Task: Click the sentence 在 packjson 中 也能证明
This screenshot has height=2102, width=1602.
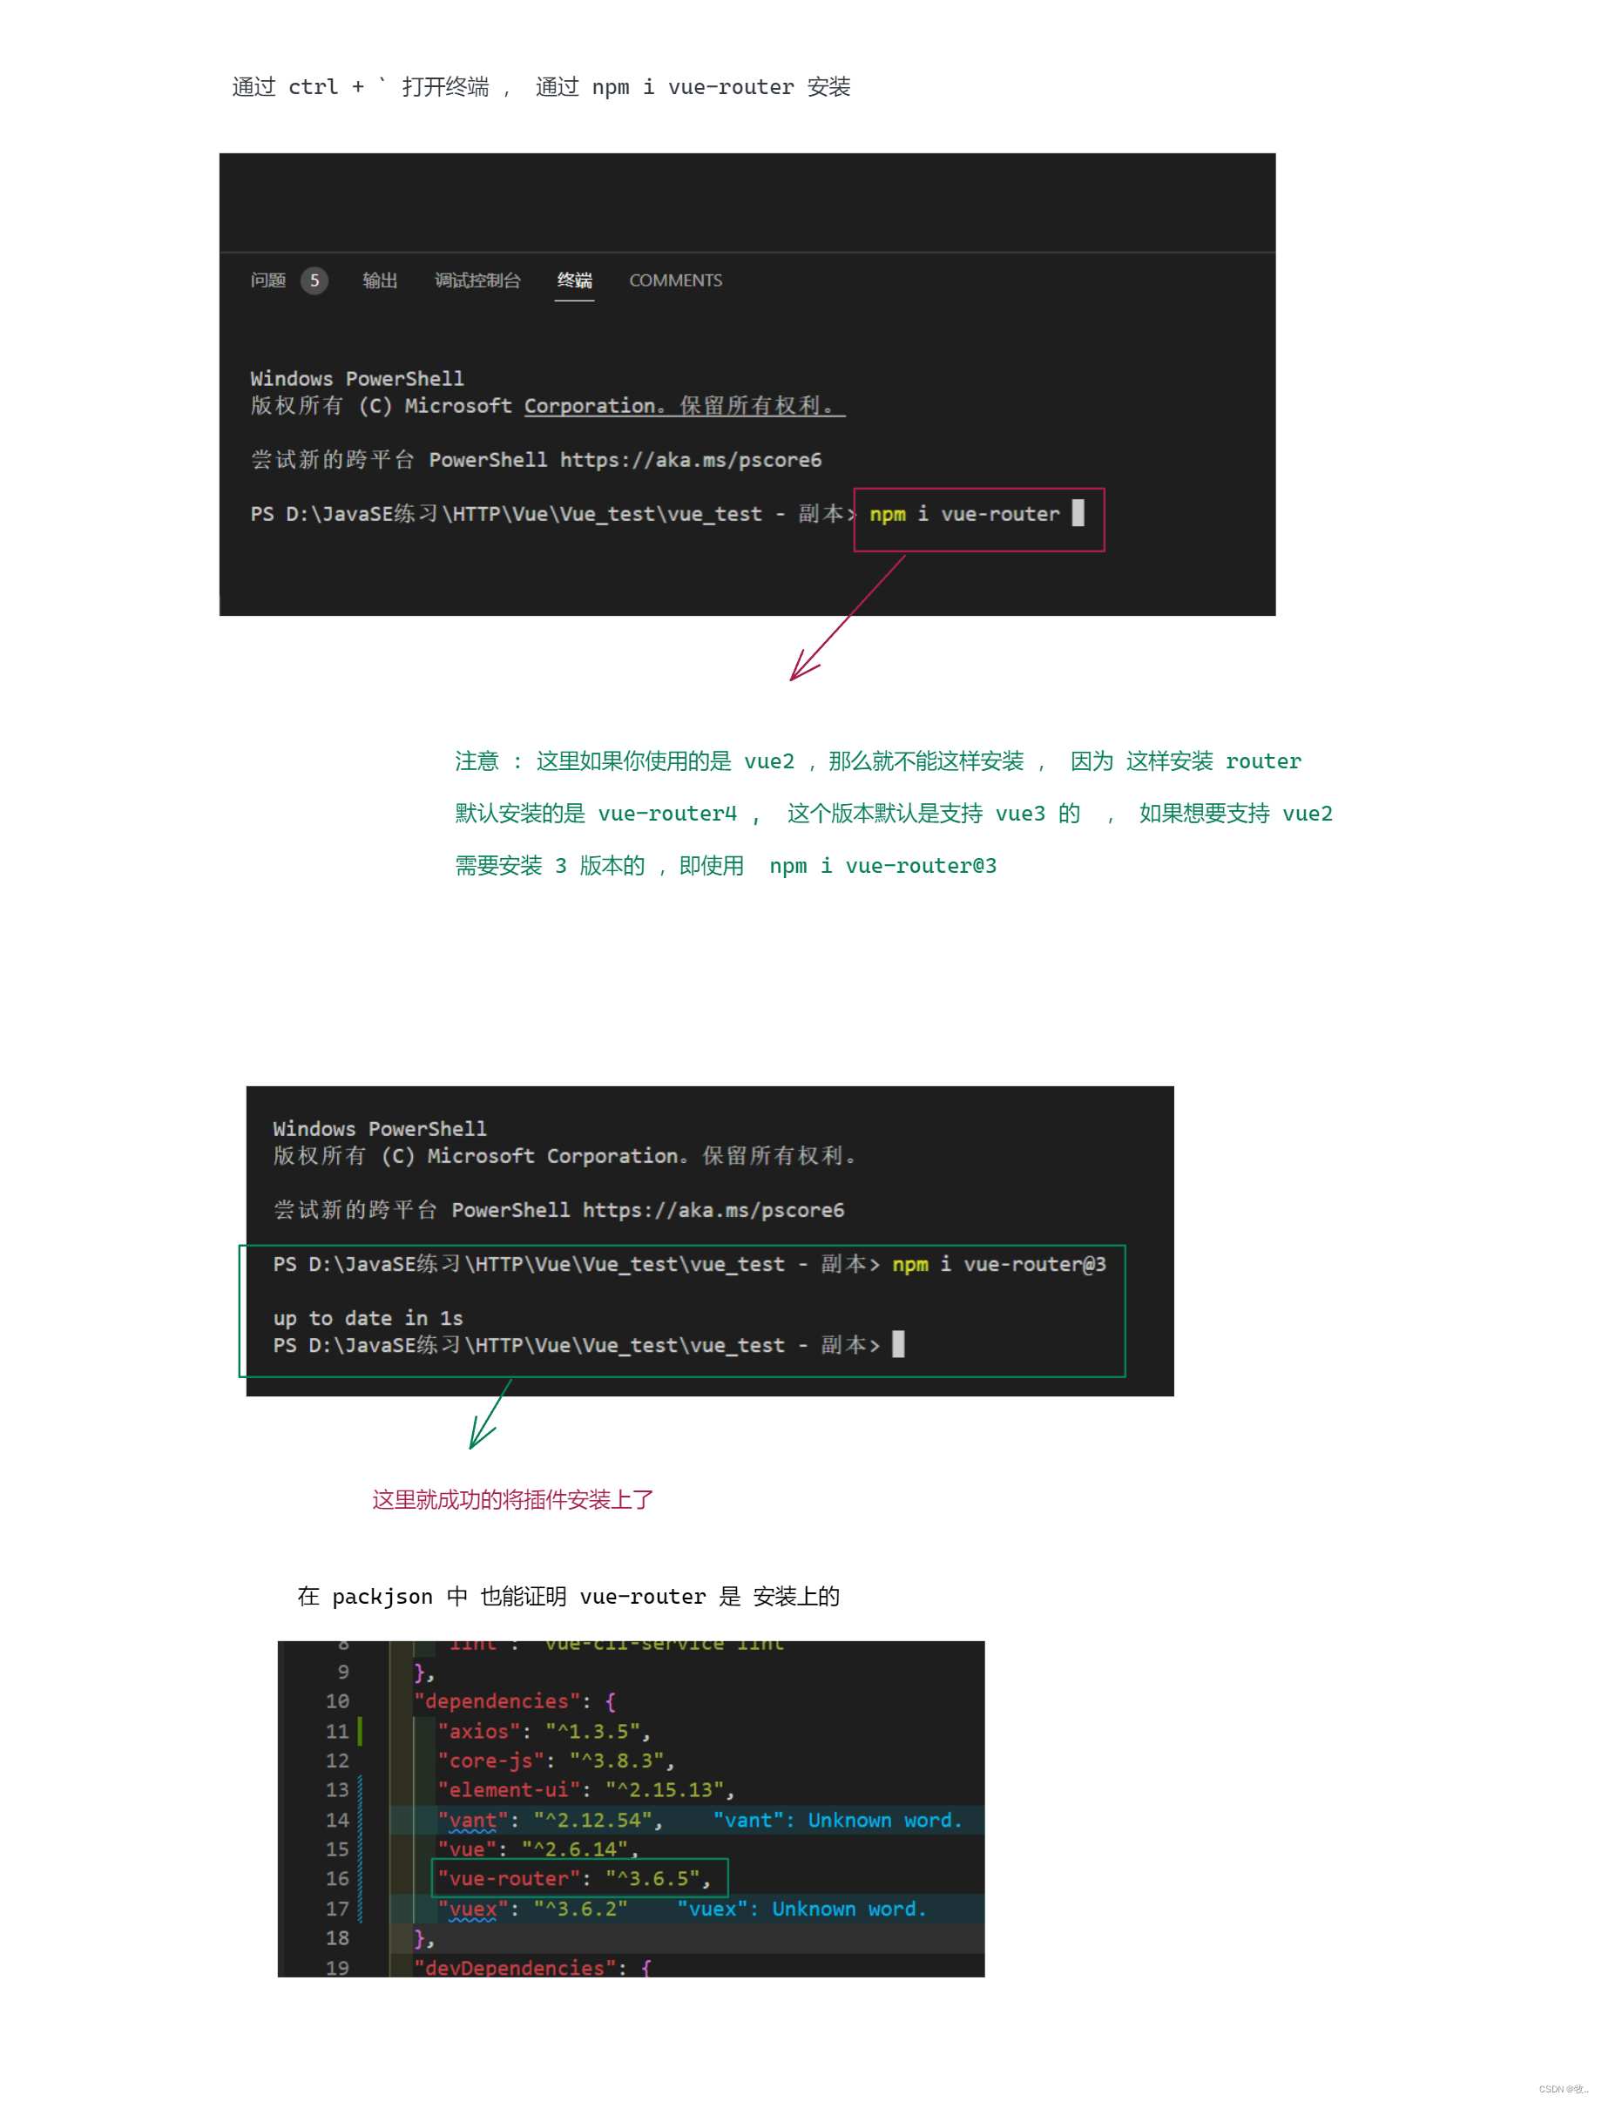Action: tap(432, 1596)
